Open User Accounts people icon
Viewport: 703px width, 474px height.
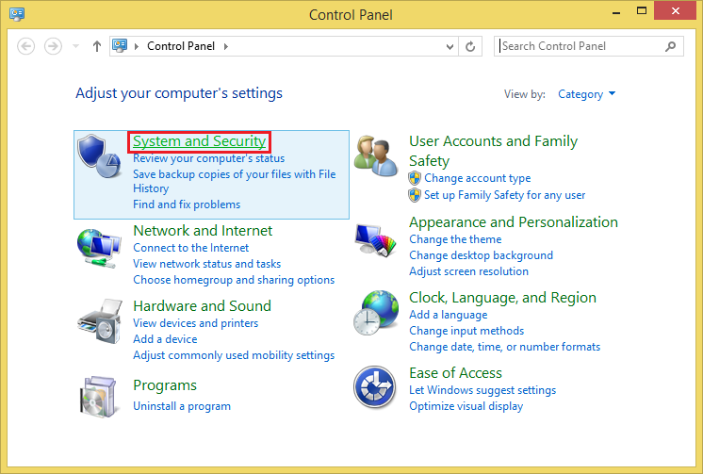coord(375,156)
